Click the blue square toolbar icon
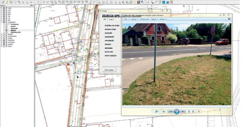Screen dimensions: 244x127 (x=164, y=2)
